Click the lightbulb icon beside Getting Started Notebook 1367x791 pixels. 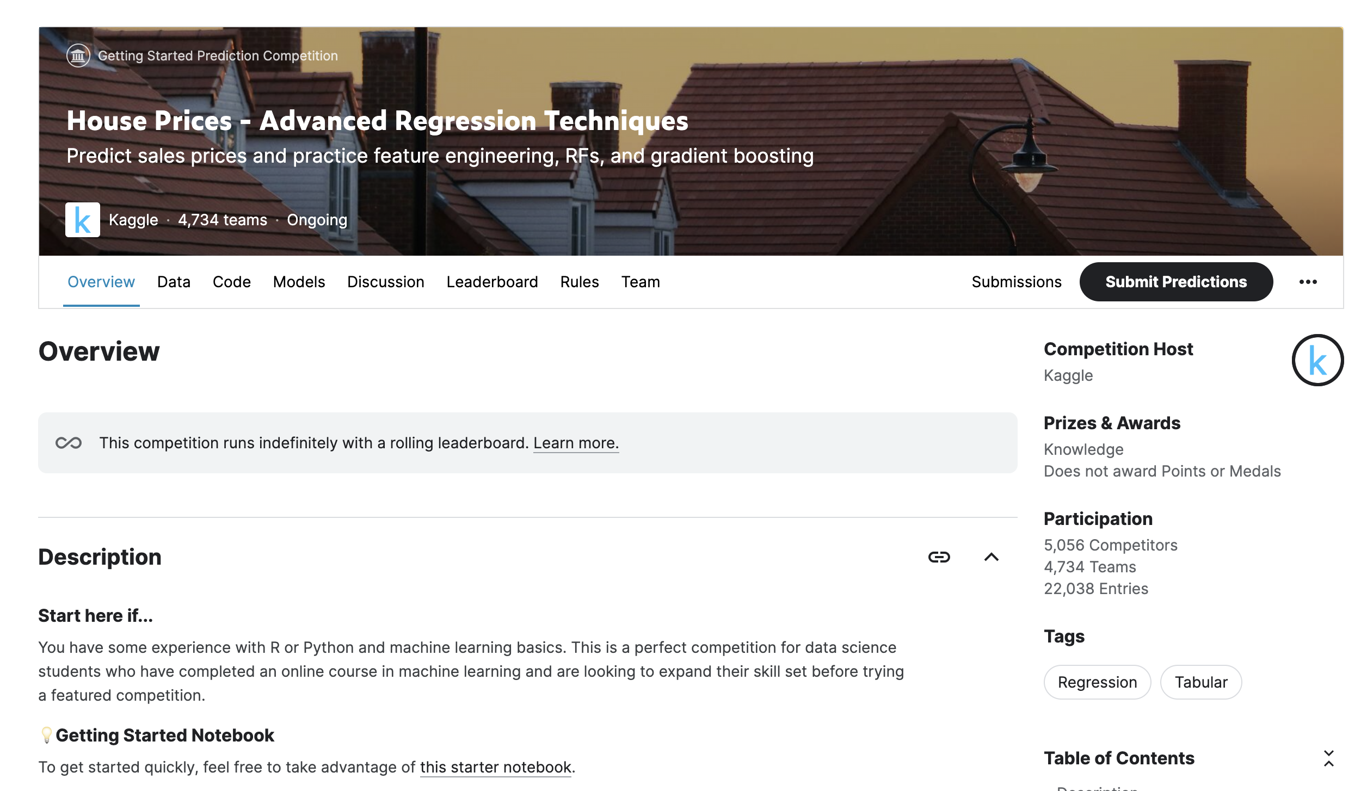(47, 735)
